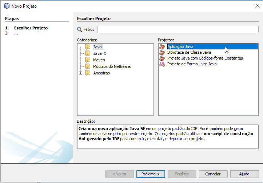Open help with Ajuda button

244,174
